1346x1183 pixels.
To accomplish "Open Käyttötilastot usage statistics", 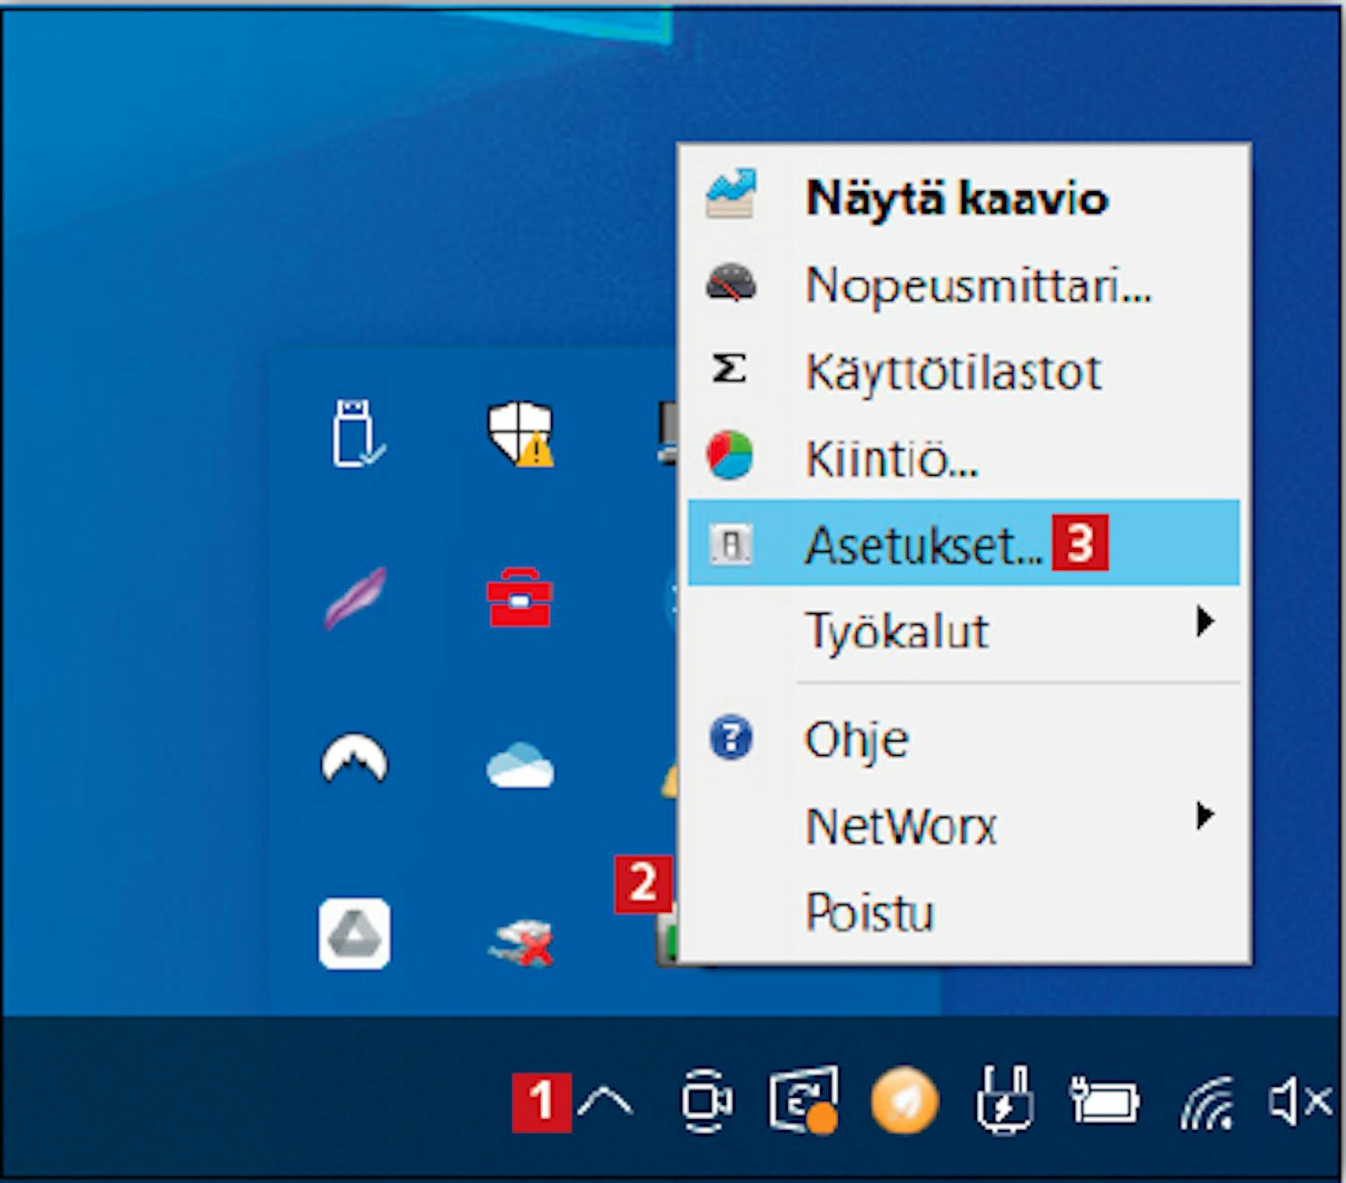I will (x=964, y=371).
